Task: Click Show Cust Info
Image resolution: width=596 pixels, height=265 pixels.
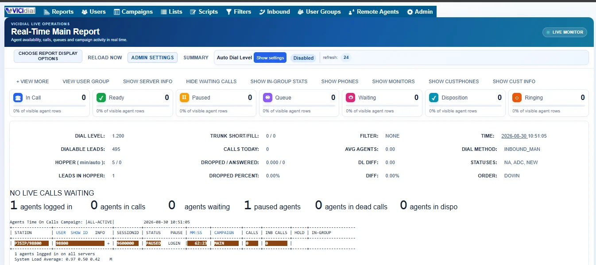Action: click(x=514, y=81)
